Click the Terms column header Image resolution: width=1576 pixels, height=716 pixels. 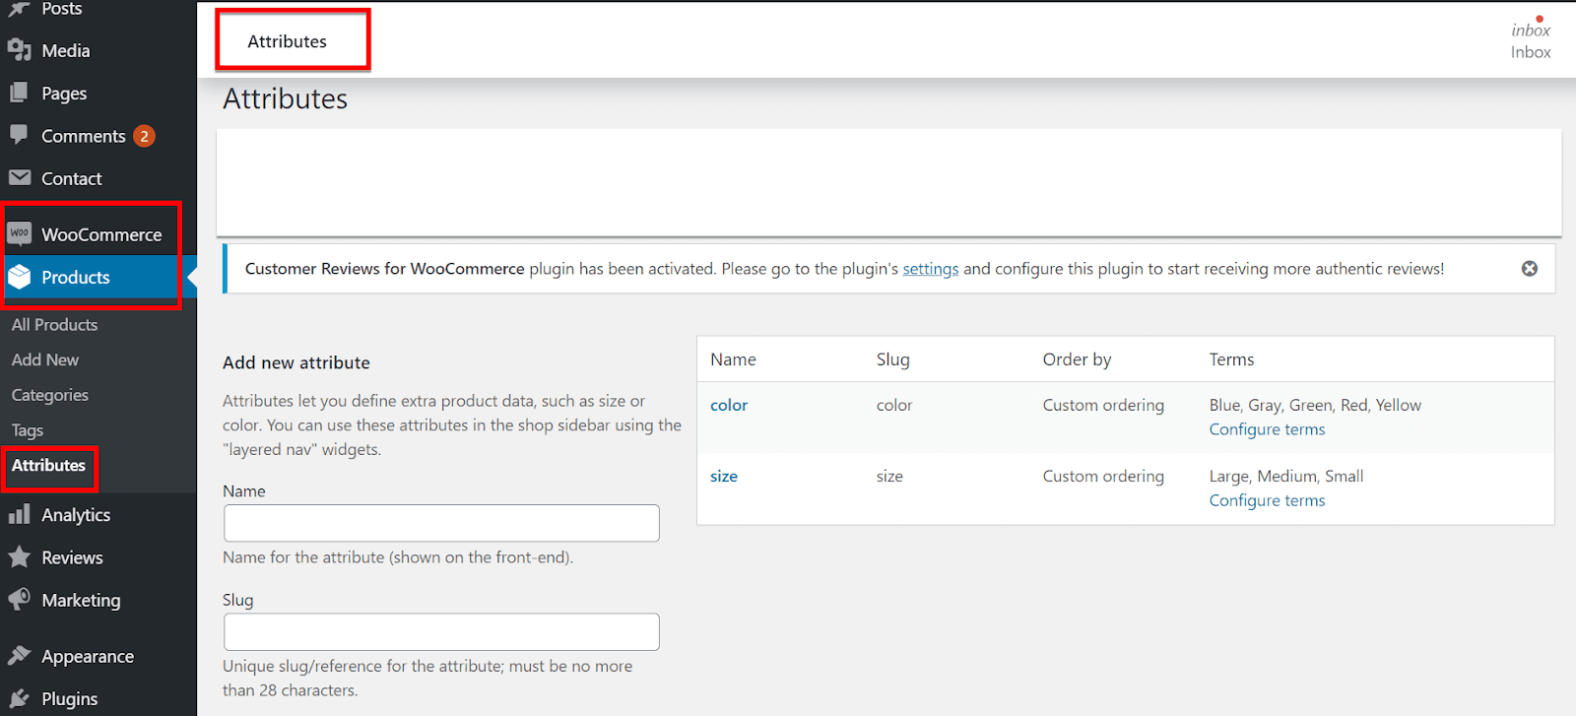coord(1231,359)
